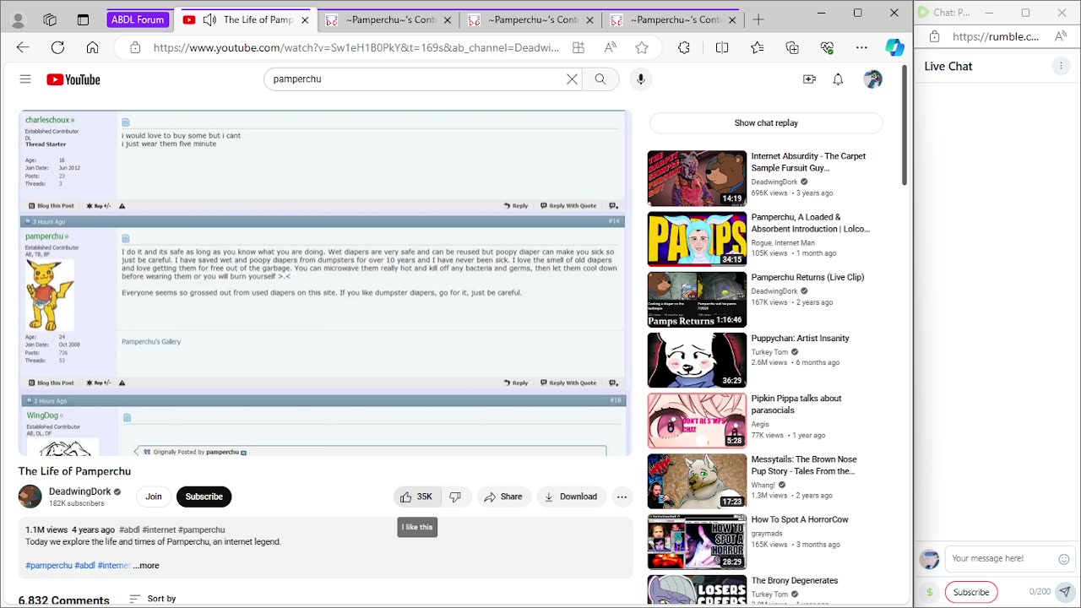Open the read aloud icon in address bar

[610, 48]
